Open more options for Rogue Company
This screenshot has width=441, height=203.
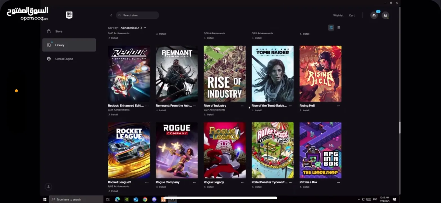(x=195, y=182)
